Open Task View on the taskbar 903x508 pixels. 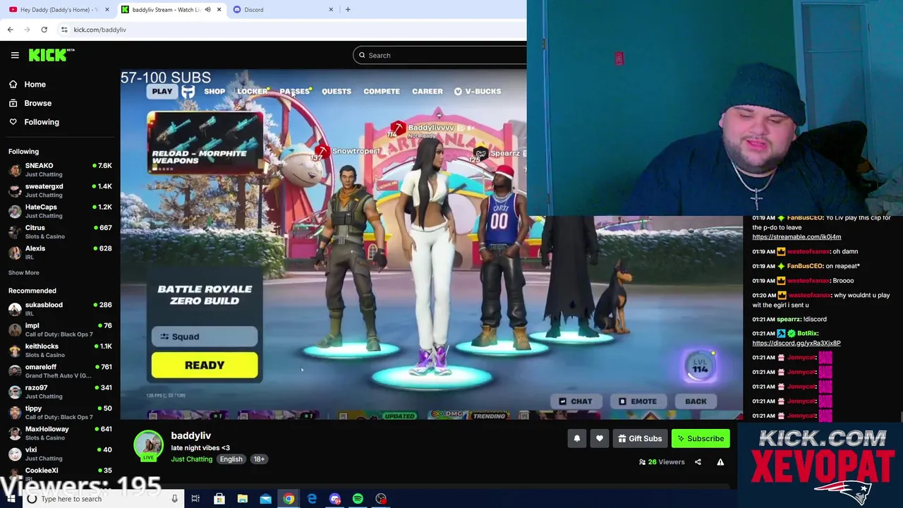[x=195, y=499]
